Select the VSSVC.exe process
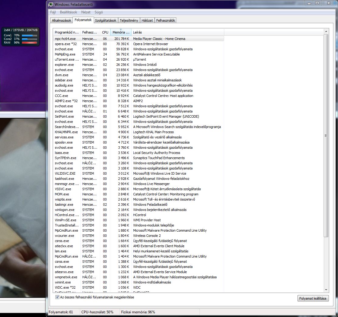The height and width of the screenshot is (317, 338). (x=139, y=189)
